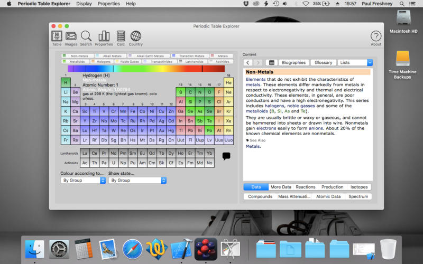
Task: Open the Lists dropdown in Content panel
Action: (x=355, y=62)
